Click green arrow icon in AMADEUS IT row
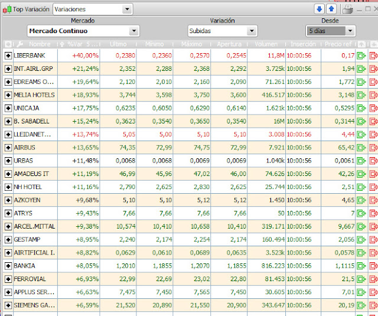378x316 pixels. pyautogui.click(x=361, y=174)
